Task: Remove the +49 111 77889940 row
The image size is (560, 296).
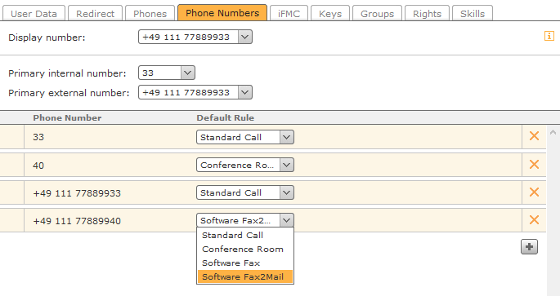Action: 534,220
